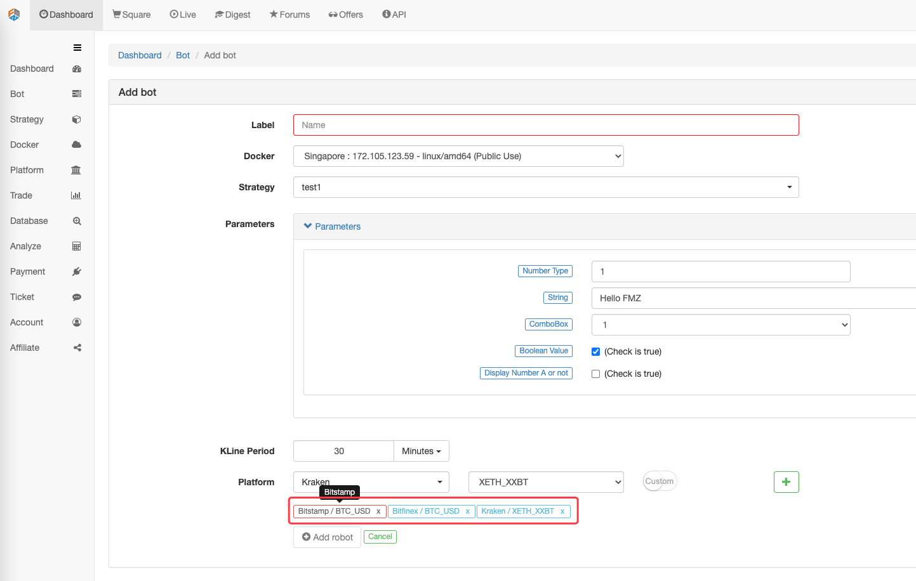Viewport: 916px width, 581px height.
Task: Open the Forums top menu item
Action: point(289,15)
